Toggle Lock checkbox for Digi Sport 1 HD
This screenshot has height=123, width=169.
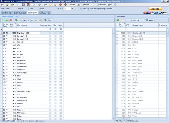click(50, 33)
